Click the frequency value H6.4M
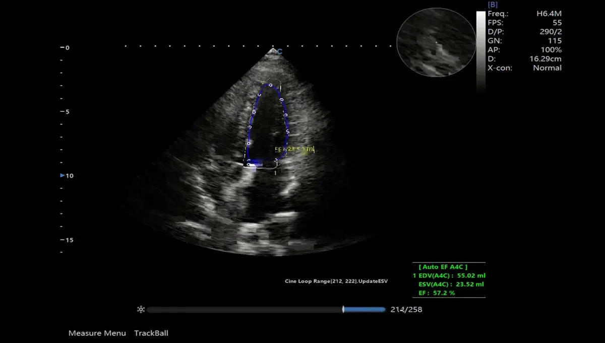 pyautogui.click(x=549, y=14)
